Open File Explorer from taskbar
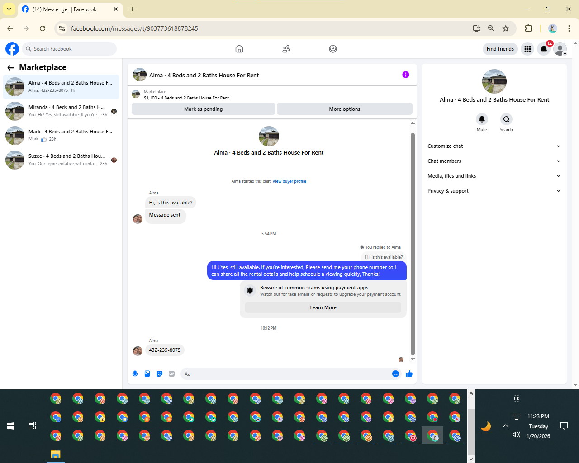Image resolution: width=579 pixels, height=463 pixels. coord(56,454)
